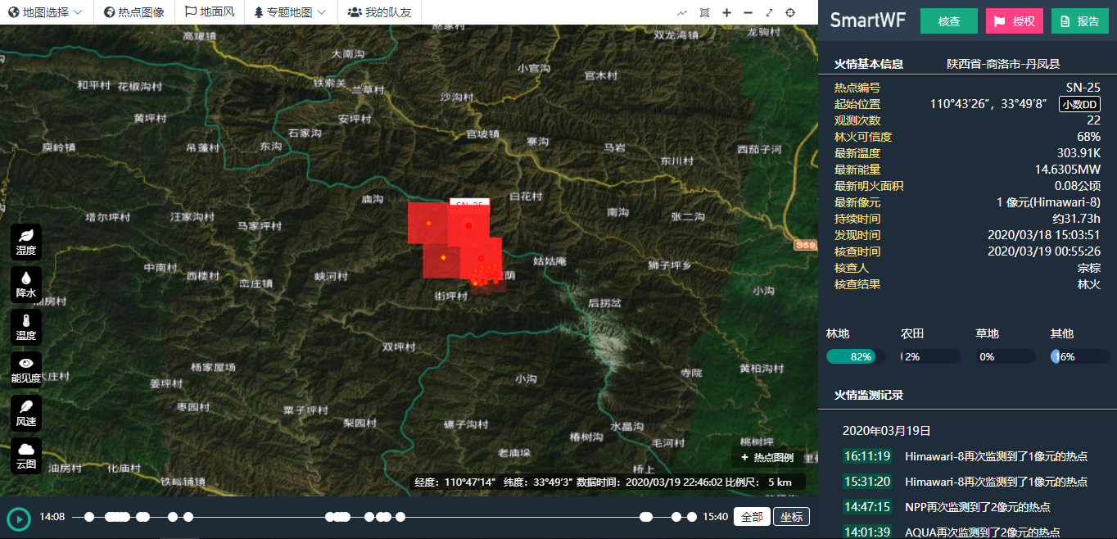The image size is (1117, 539).
Task: Click the line distance measurement icon
Action: pos(683,12)
